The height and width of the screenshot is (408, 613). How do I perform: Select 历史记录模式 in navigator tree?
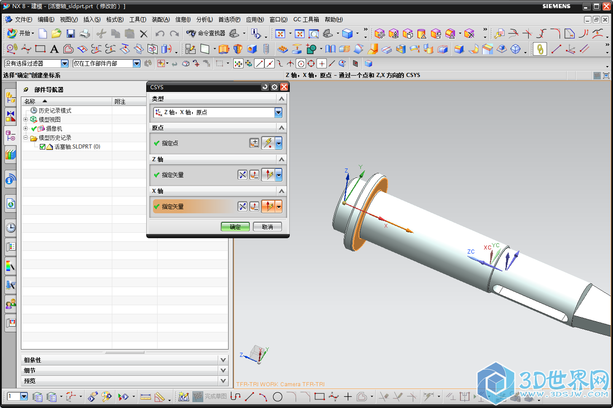coord(55,110)
